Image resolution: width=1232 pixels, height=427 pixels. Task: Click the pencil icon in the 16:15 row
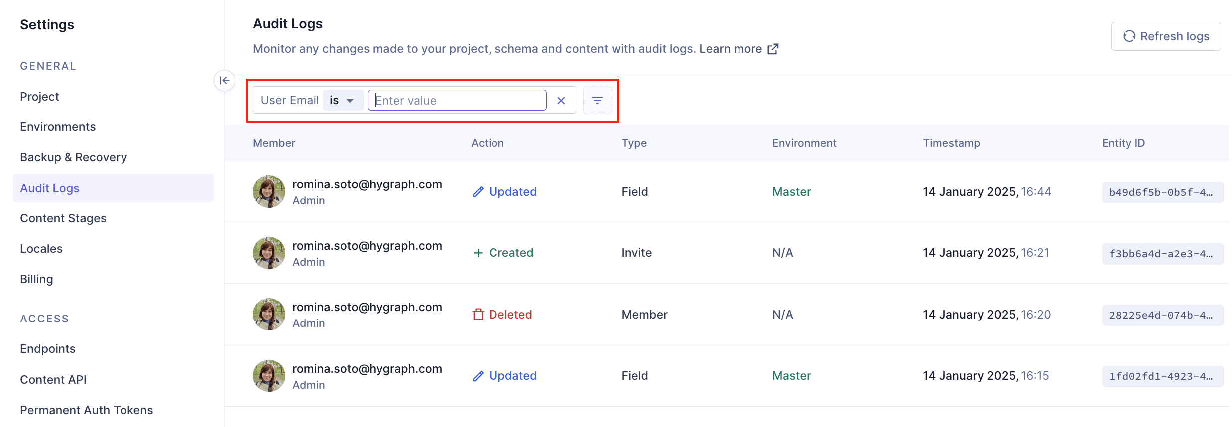click(x=478, y=376)
